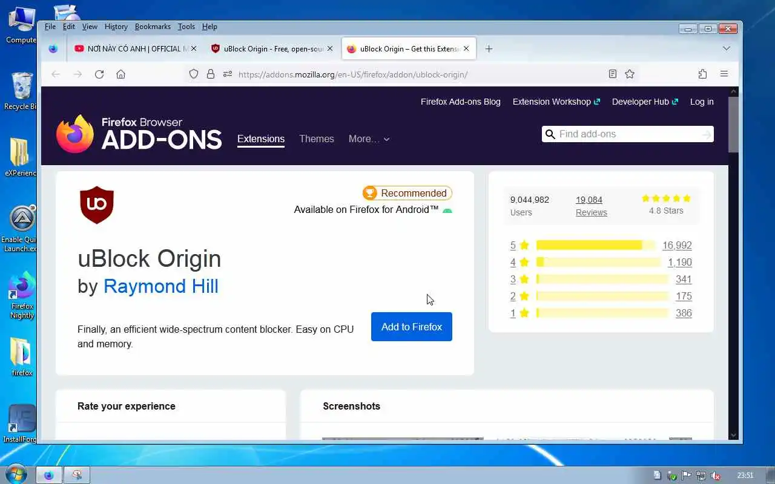Click the Firefox Add-ons logo
The width and height of the screenshot is (775, 484).
click(x=139, y=134)
